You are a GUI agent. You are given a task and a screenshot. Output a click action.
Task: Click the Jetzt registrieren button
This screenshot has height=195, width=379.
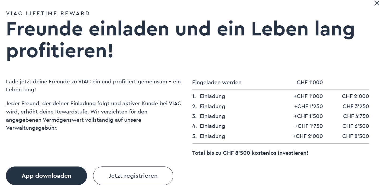(x=133, y=176)
